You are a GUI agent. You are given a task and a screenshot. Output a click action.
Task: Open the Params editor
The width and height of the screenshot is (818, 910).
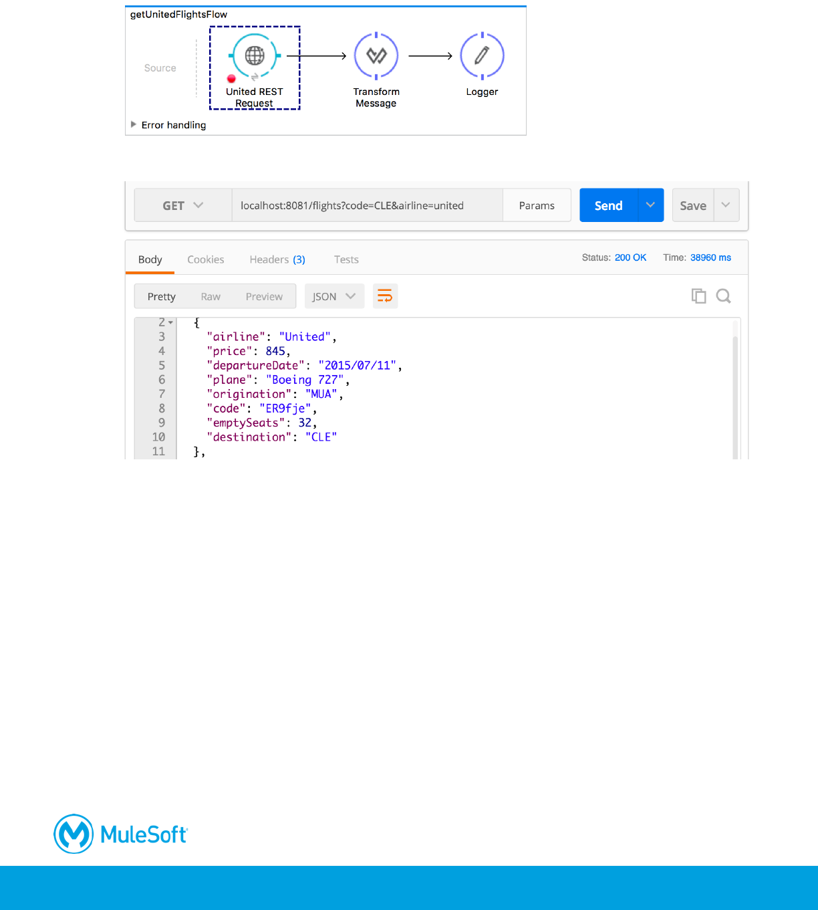point(537,205)
